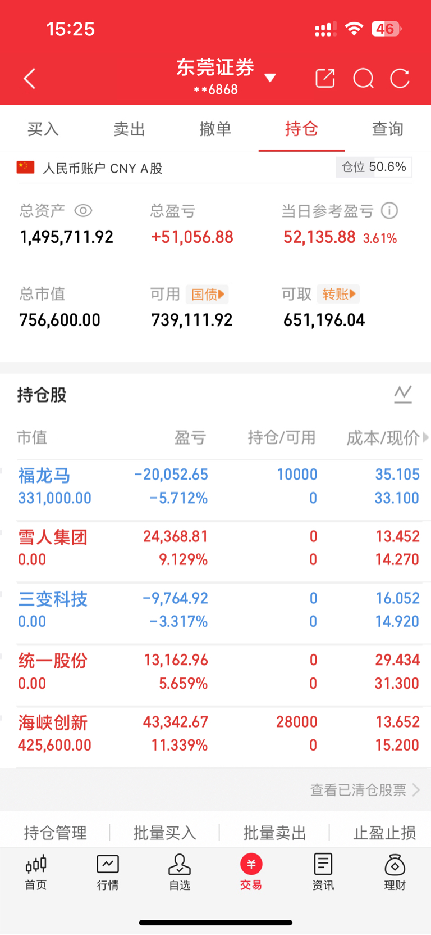Tap the cellular signal icon in status bar

[325, 29]
